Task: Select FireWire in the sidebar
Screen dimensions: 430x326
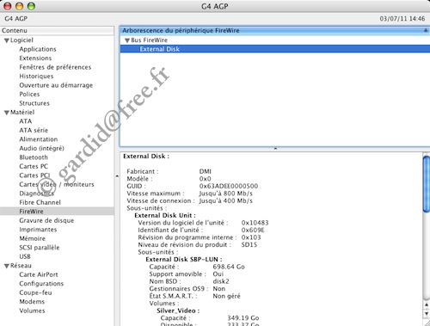Action: coord(31,212)
